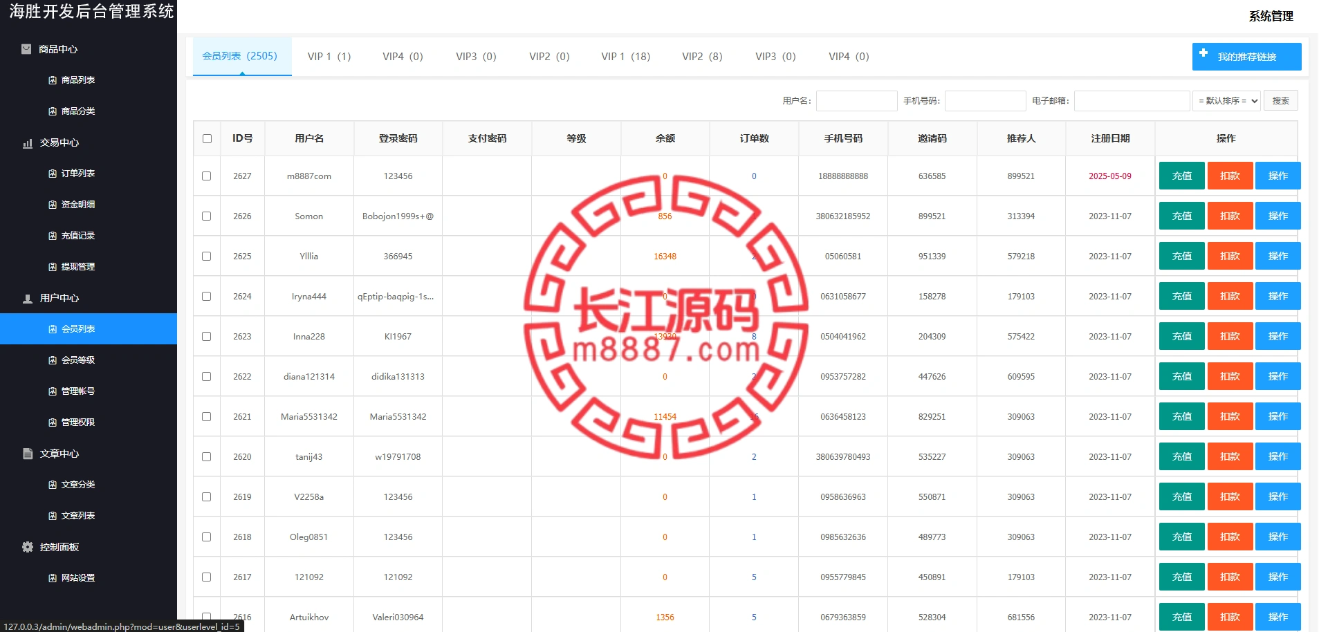The width and height of the screenshot is (1319, 632).
Task: Click the 用户中心 user icon
Action: click(27, 299)
